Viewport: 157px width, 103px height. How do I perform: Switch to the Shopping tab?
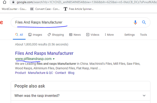56,35
